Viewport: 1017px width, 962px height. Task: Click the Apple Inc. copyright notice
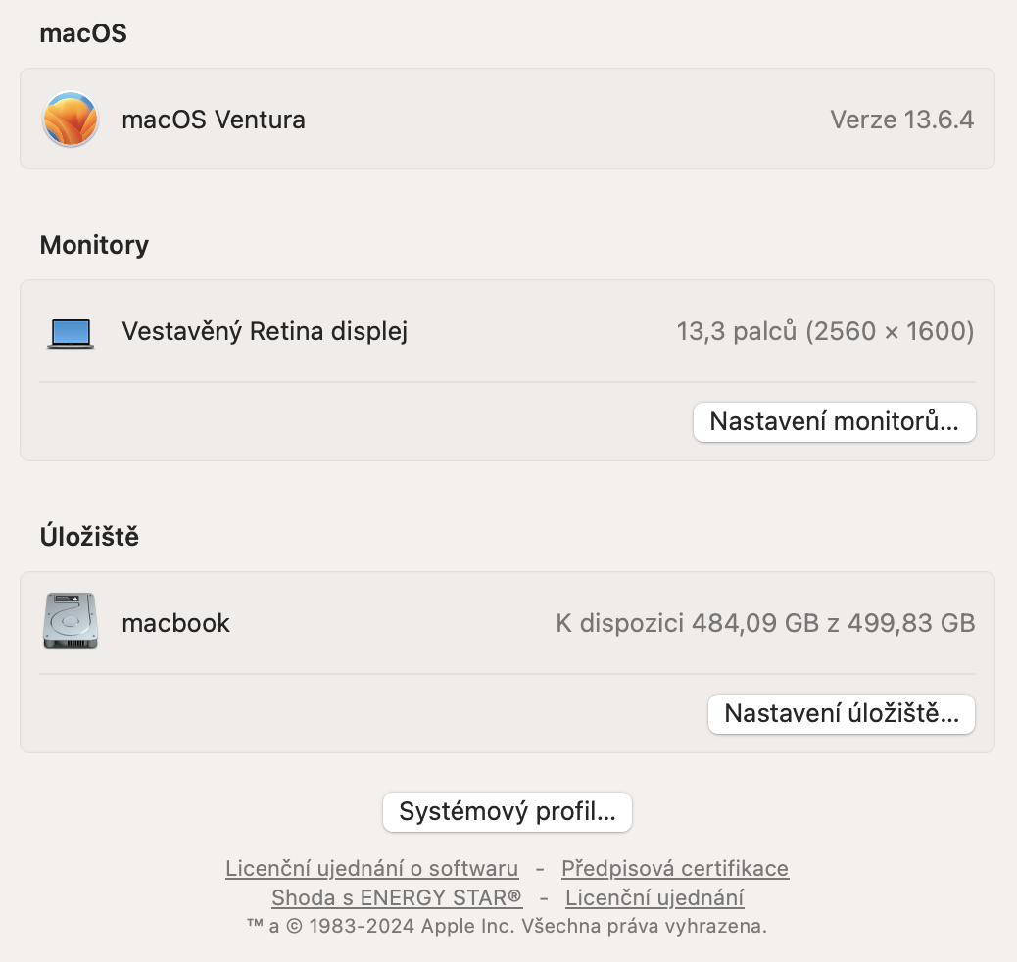pos(507,926)
